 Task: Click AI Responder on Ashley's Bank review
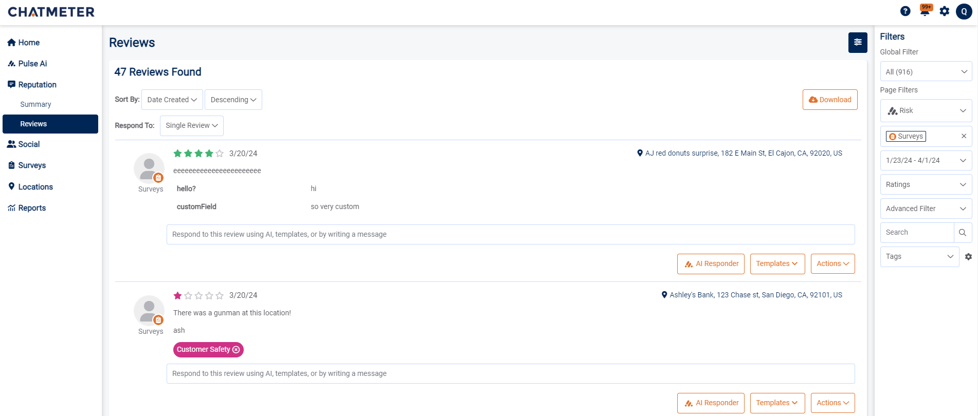pos(711,403)
